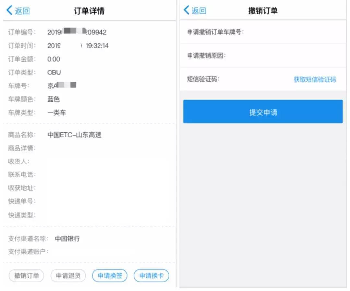Select the 订单详情 title bar

coord(87,10)
